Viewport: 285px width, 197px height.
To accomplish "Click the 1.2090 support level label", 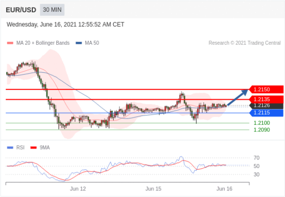I will (262, 130).
